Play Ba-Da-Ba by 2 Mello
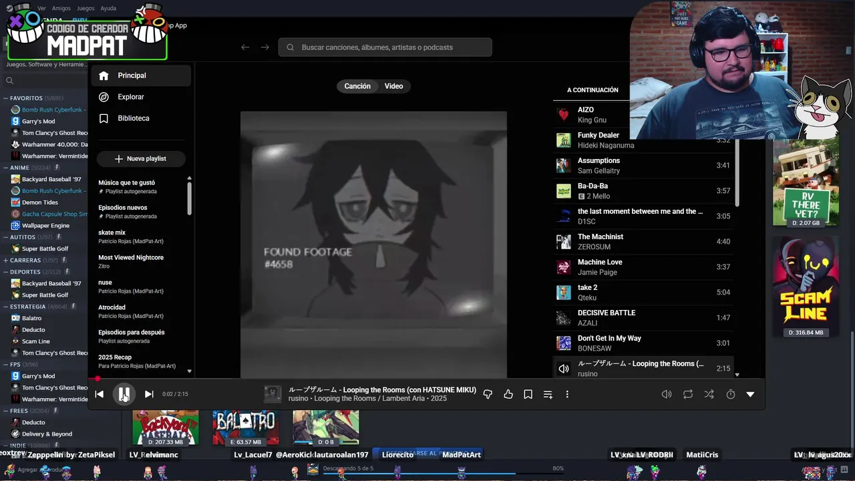 pyautogui.click(x=643, y=191)
